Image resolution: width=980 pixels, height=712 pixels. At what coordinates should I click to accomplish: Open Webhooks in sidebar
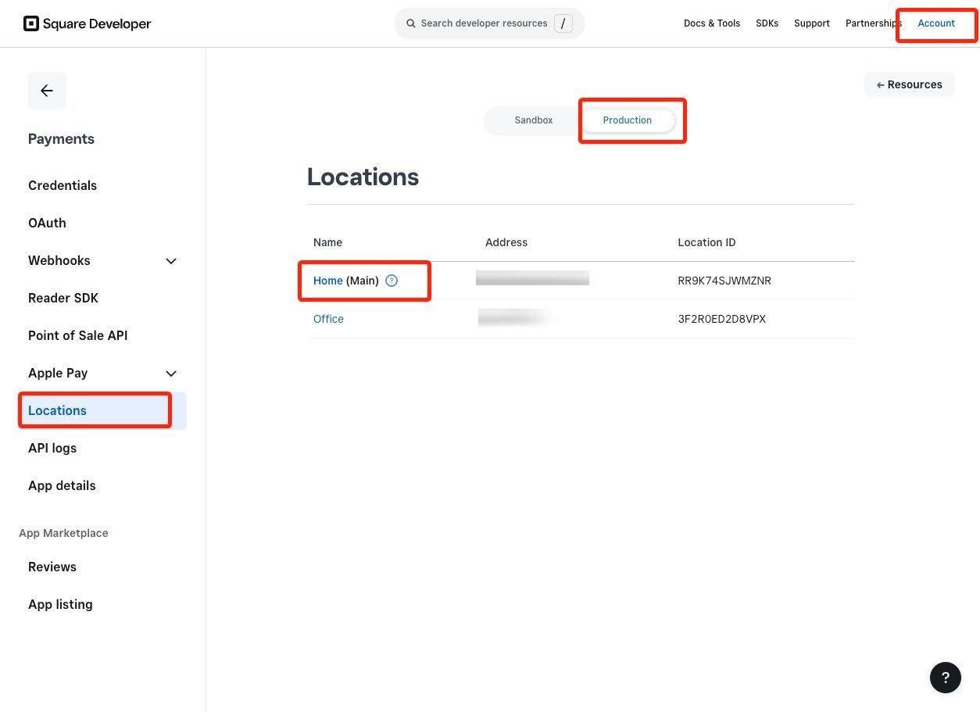pos(59,260)
